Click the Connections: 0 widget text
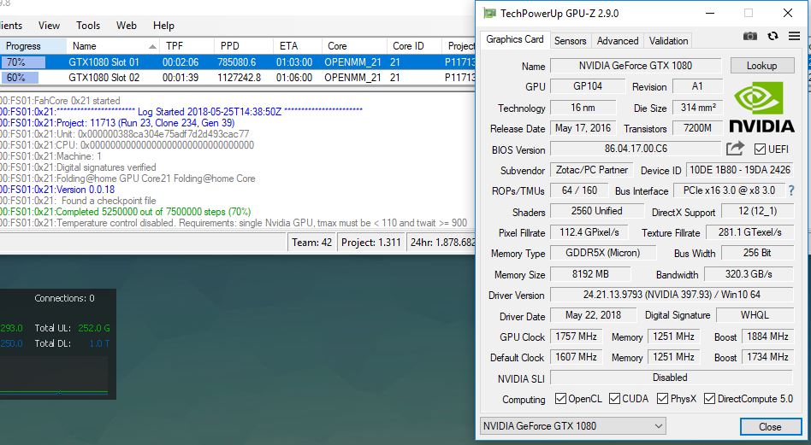The image size is (811, 445). (65, 298)
